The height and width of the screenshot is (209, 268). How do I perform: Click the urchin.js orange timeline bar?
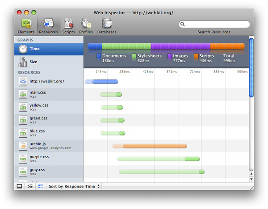(150, 146)
